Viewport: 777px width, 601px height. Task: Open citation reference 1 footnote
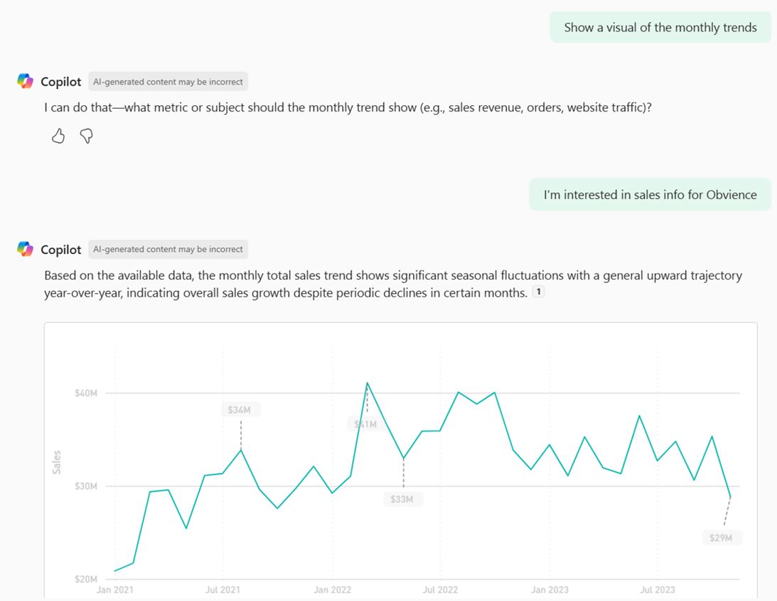[x=538, y=292]
